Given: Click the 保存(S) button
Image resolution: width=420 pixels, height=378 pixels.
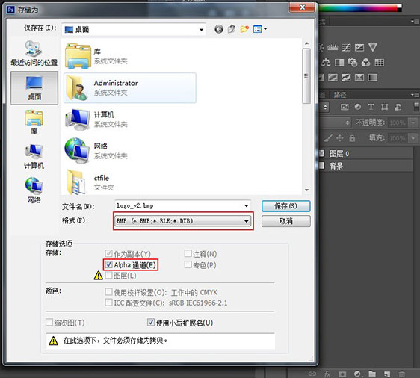Looking at the screenshot, I should (x=285, y=206).
